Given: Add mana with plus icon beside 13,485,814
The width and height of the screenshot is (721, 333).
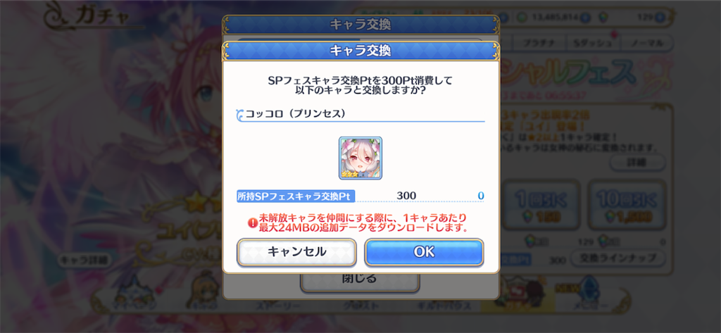Looking at the screenshot, I should (x=585, y=18).
